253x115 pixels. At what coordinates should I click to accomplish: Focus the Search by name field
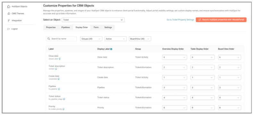click(x=61, y=39)
